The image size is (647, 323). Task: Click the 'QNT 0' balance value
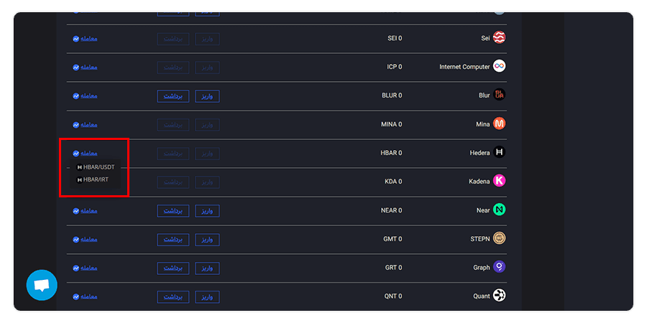394,296
